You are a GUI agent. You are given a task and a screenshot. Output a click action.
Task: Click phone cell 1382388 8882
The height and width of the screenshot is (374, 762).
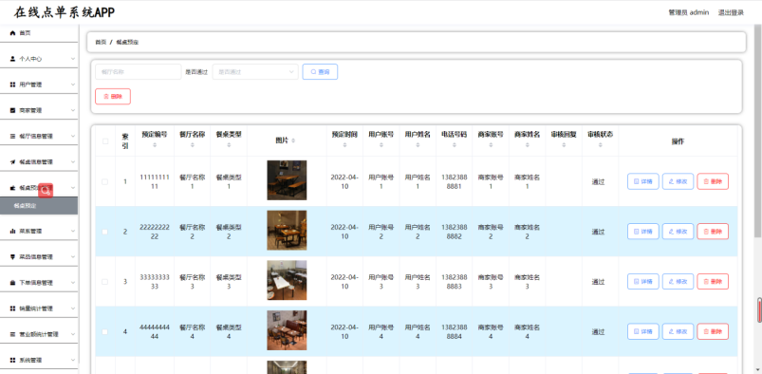(x=454, y=232)
